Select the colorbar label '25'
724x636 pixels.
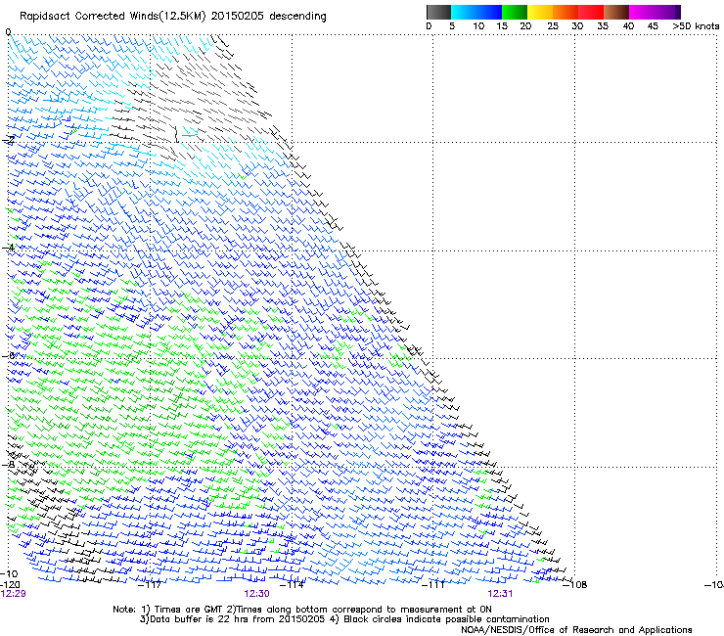553,26
